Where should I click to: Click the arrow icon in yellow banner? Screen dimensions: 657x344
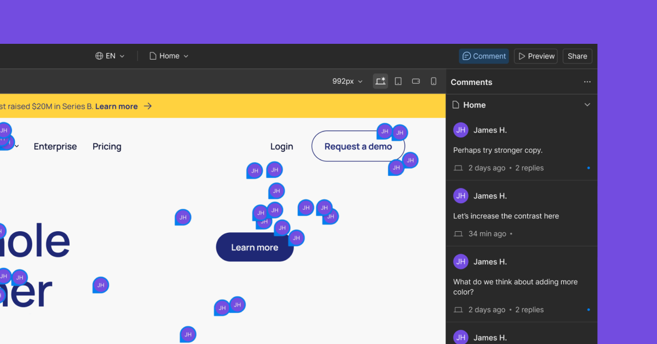[148, 106]
